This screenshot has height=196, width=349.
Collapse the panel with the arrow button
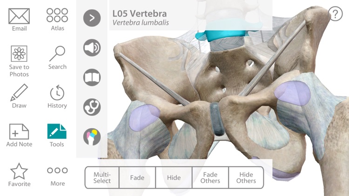pos(92,18)
